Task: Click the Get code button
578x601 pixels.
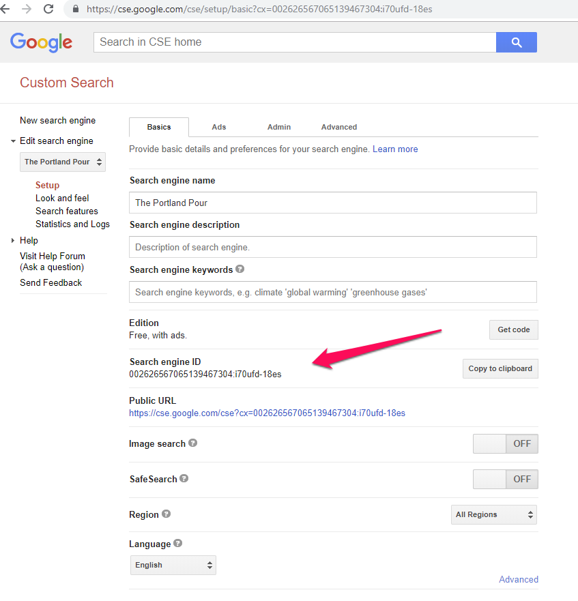Action: click(514, 329)
